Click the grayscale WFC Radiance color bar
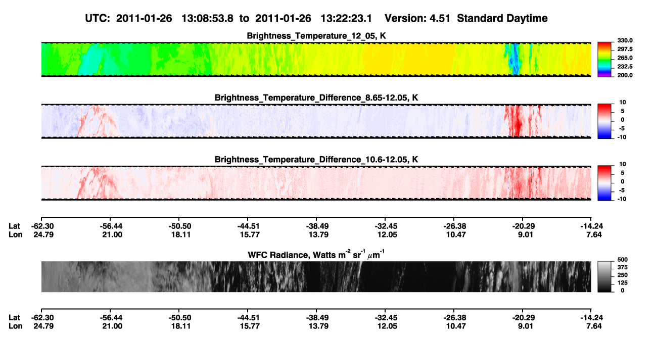Image resolution: width=657 pixels, height=337 pixels. pos(604,277)
